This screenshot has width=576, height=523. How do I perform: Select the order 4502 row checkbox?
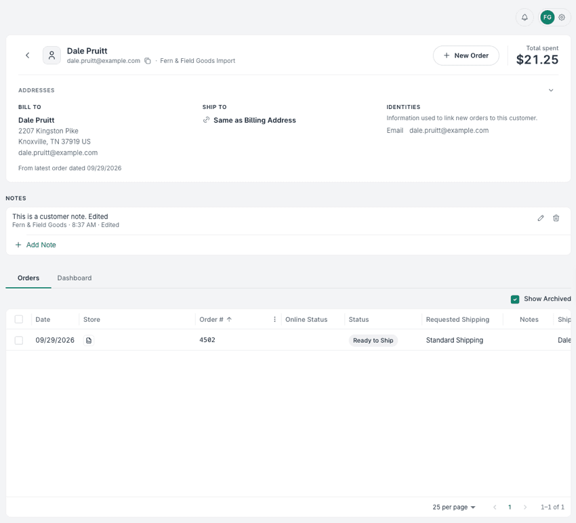coord(19,341)
